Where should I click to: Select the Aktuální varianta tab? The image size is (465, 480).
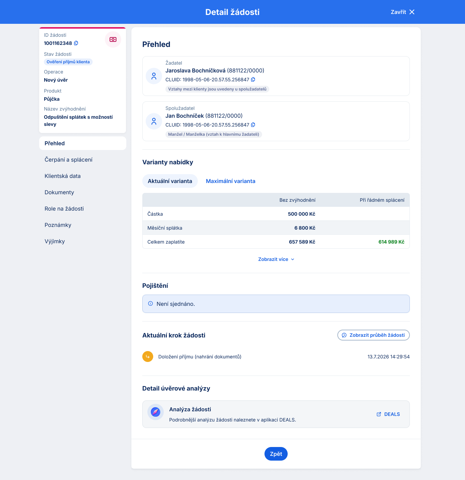(x=170, y=181)
